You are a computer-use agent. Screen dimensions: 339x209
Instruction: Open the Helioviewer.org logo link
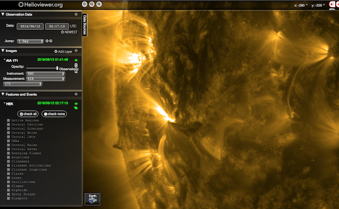pyautogui.click(x=41, y=5)
